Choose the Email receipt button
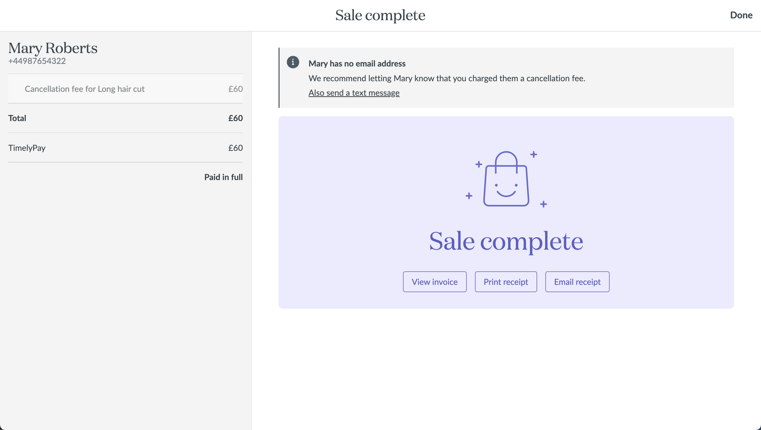This screenshot has height=430, width=761. 577,282
